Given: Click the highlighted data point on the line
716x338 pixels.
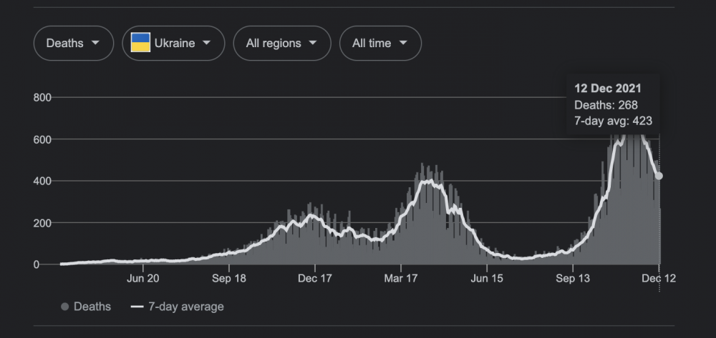Looking at the screenshot, I should tap(659, 176).
